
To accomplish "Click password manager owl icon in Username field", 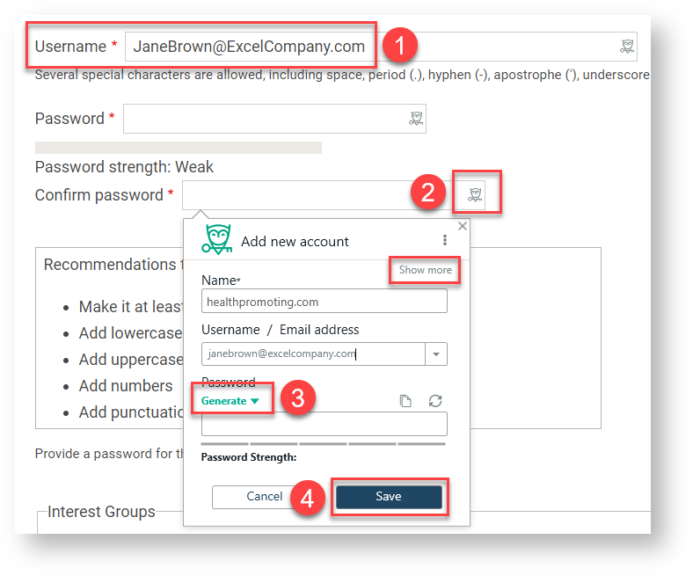I will 627,46.
